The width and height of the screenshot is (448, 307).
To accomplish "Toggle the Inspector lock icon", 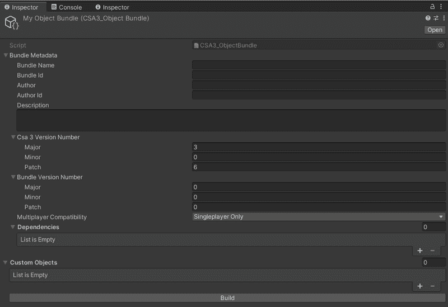I will 432,7.
